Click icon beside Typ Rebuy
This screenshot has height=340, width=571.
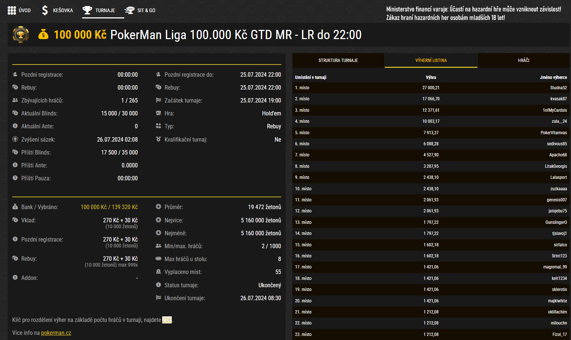[159, 126]
